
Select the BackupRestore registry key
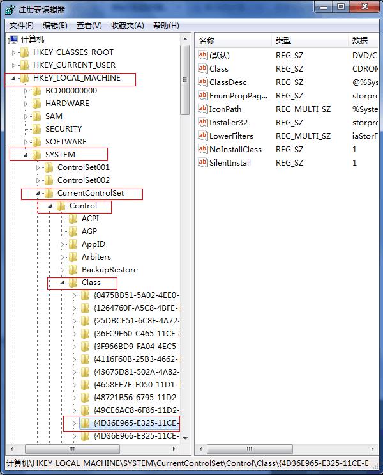point(109,269)
